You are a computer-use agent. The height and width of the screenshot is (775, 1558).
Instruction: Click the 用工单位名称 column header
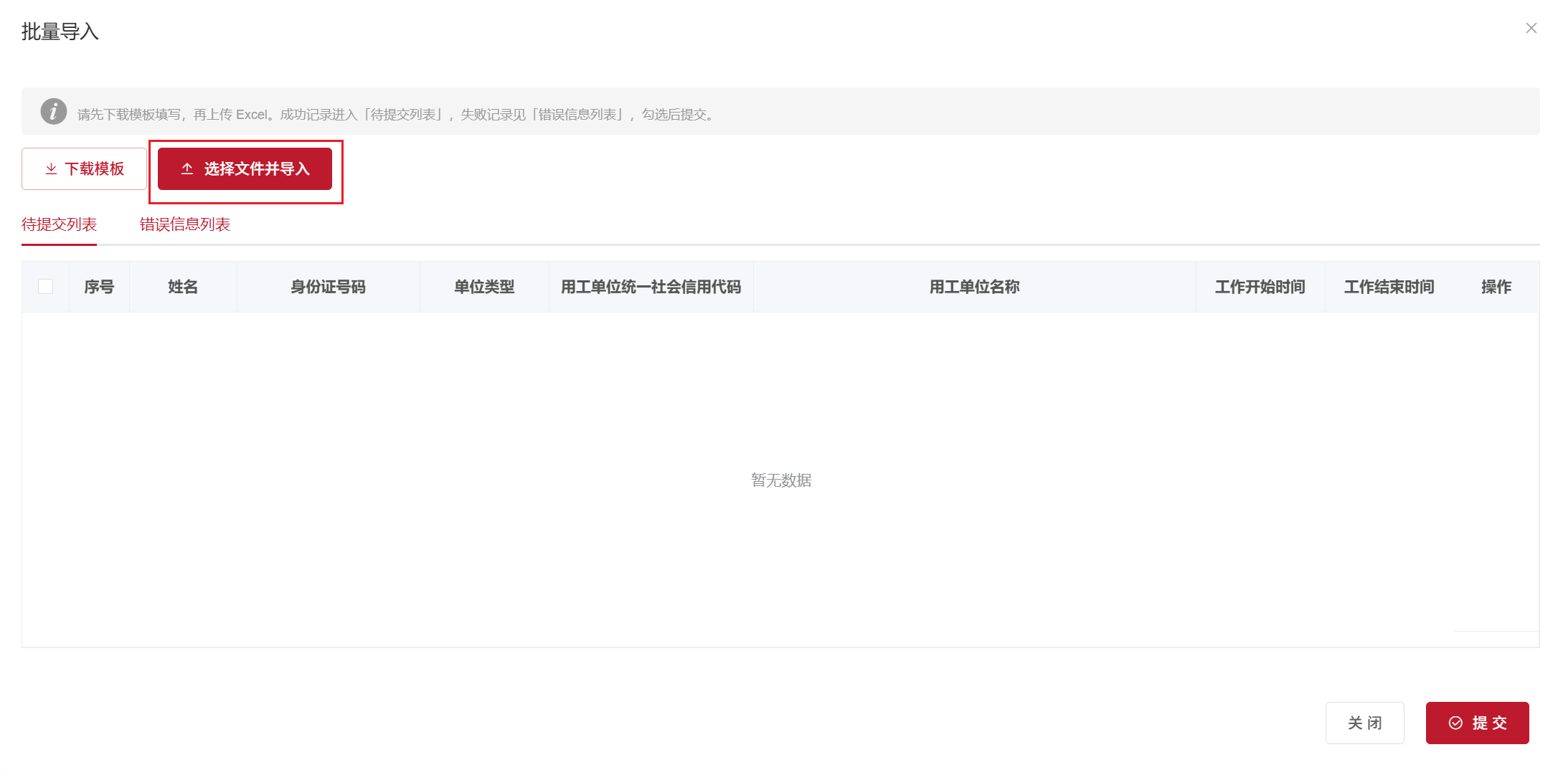[975, 287]
